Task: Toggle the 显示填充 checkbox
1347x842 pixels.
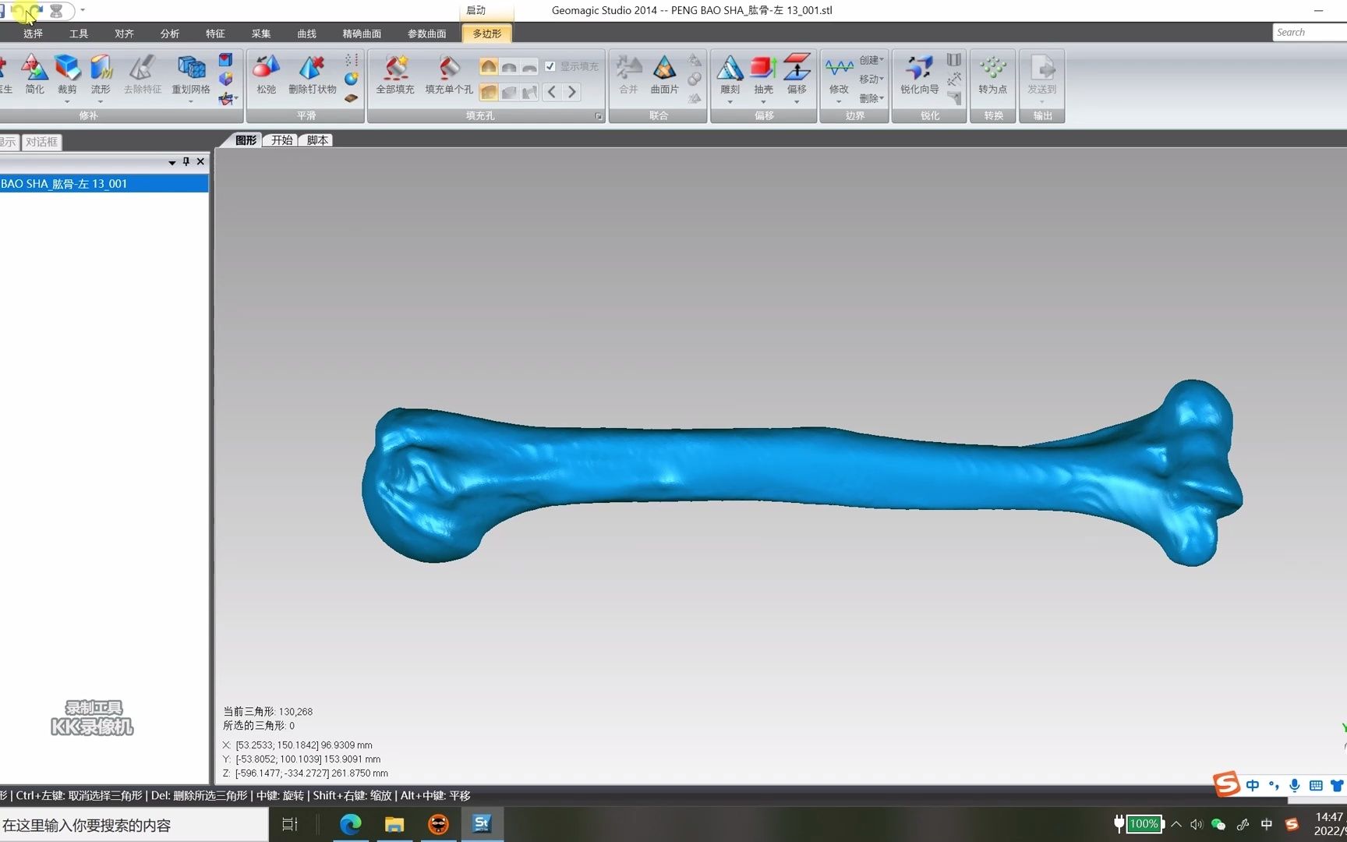Action: click(x=550, y=66)
